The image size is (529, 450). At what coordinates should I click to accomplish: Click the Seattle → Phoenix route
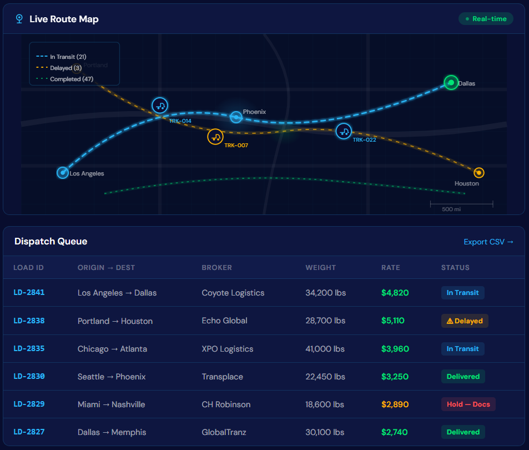[112, 377]
